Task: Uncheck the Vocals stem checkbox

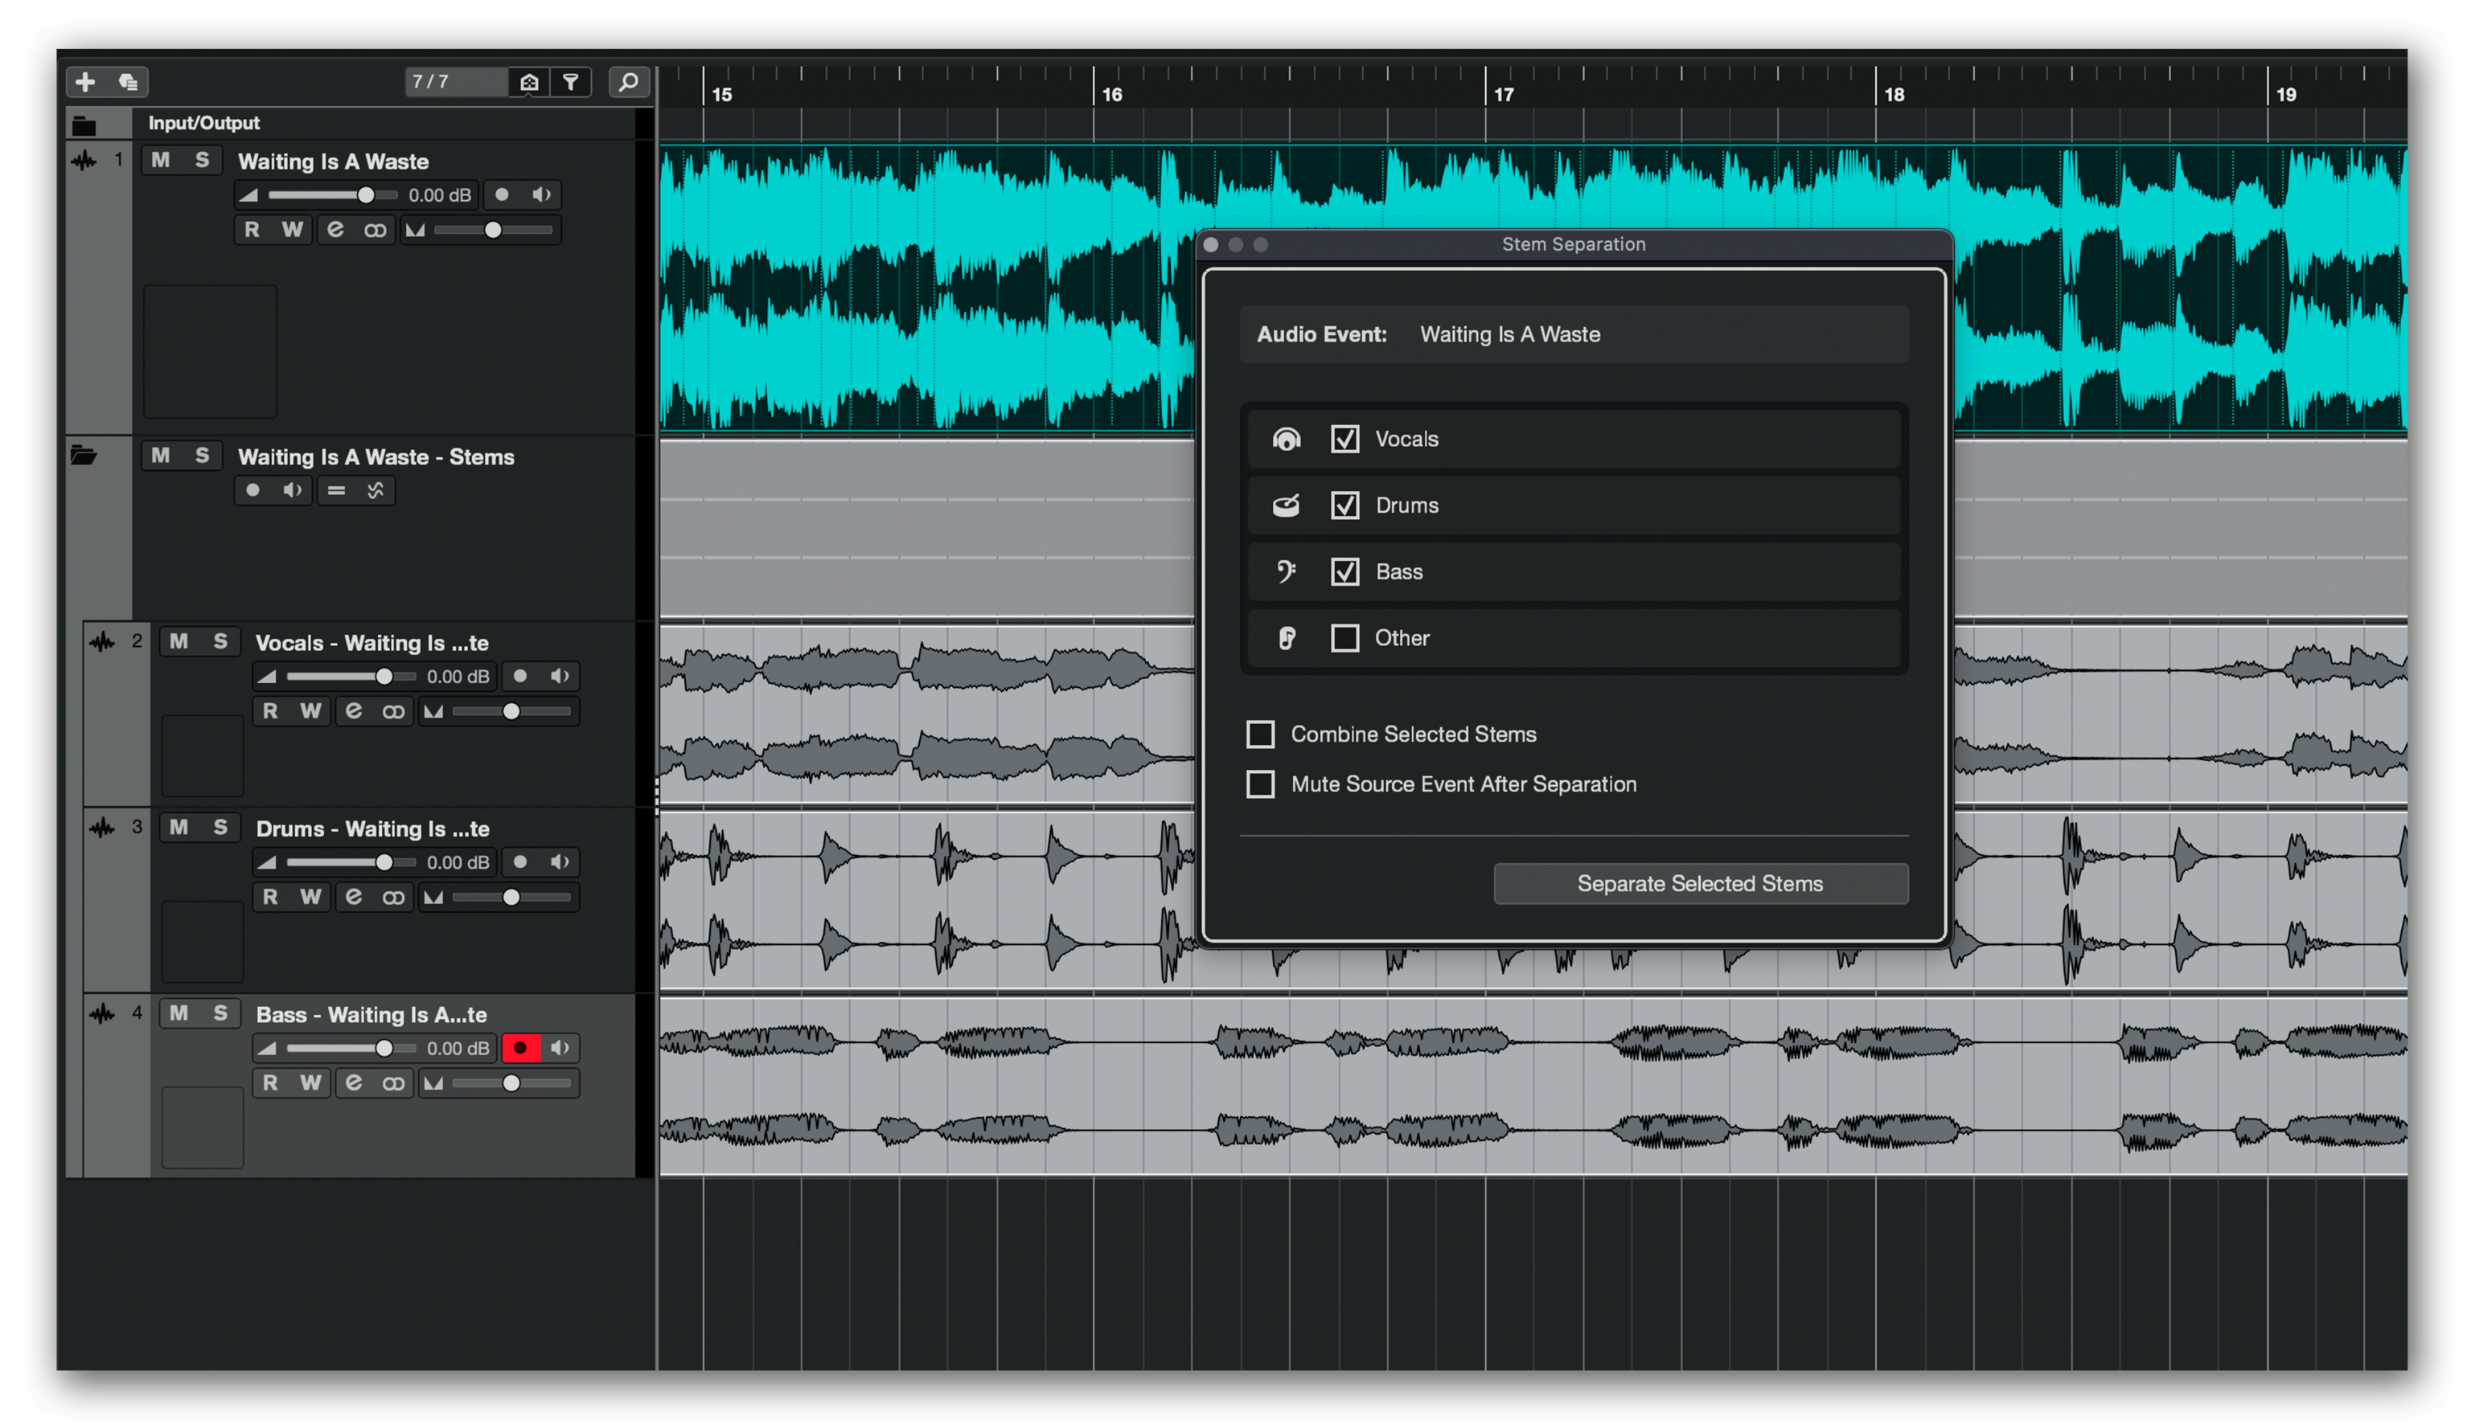Action: pyautogui.click(x=1345, y=439)
